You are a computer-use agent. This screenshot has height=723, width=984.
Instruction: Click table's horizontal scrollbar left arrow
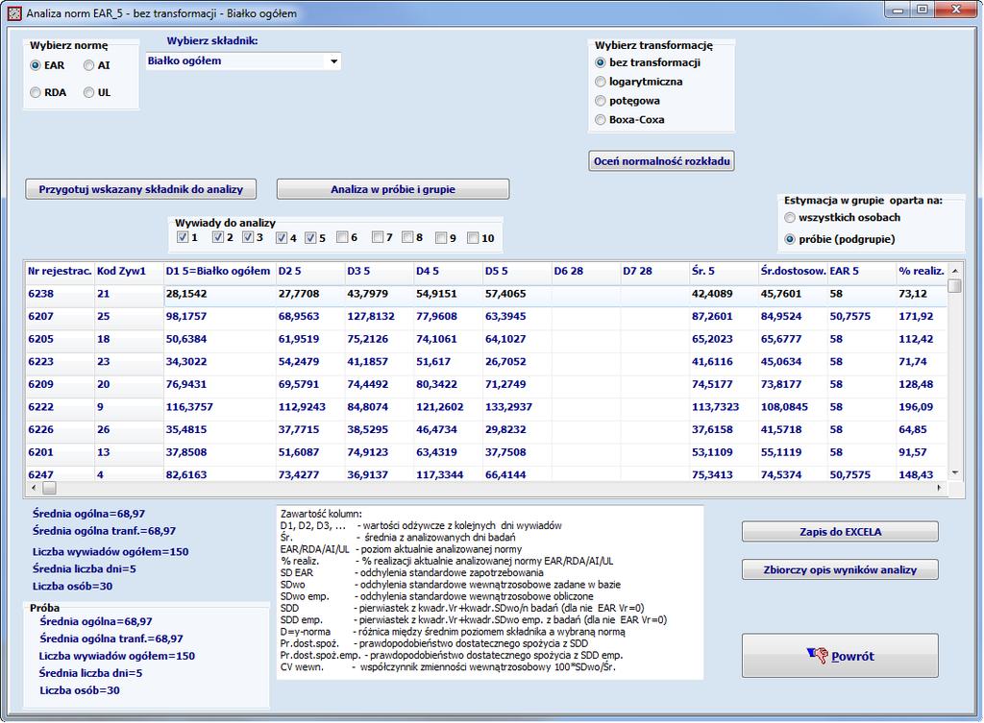pyautogui.click(x=34, y=487)
